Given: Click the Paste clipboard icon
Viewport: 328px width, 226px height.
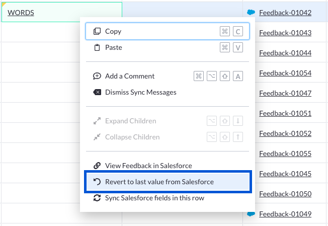Looking at the screenshot, I should pos(97,47).
